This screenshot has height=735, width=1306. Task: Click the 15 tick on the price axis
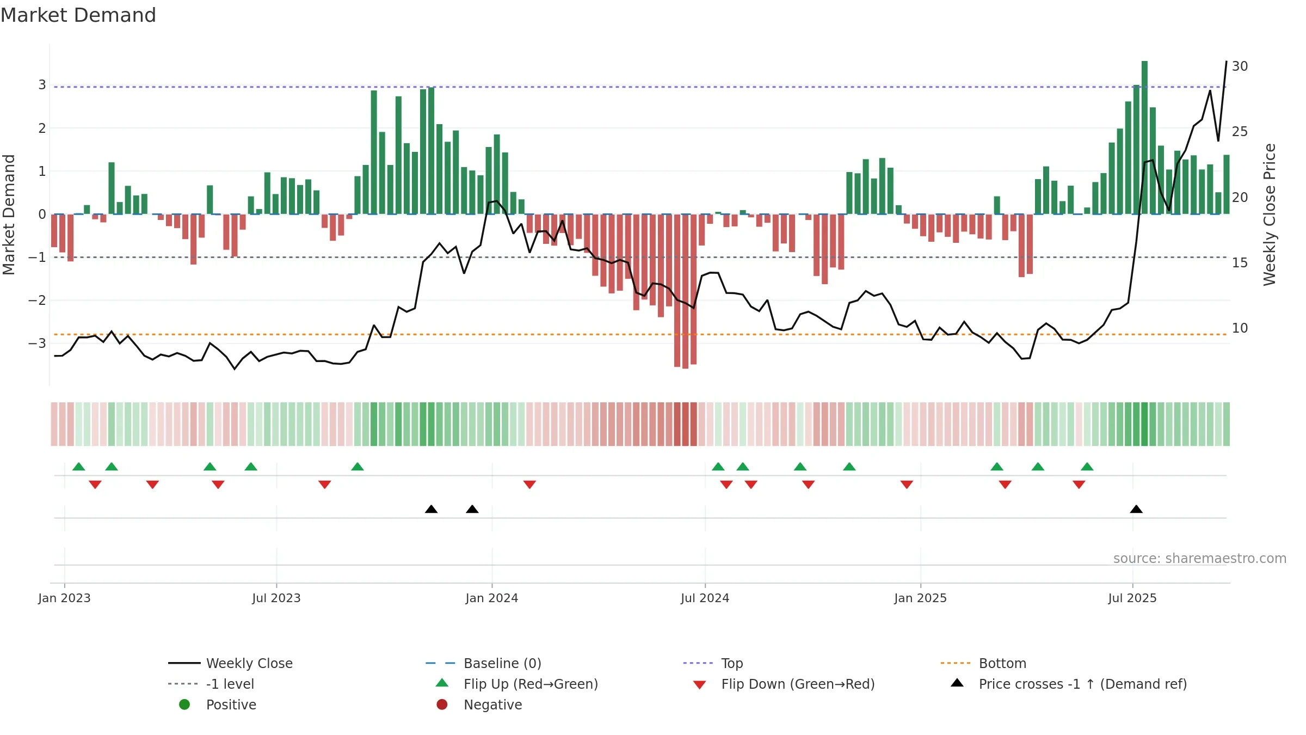coord(1240,262)
